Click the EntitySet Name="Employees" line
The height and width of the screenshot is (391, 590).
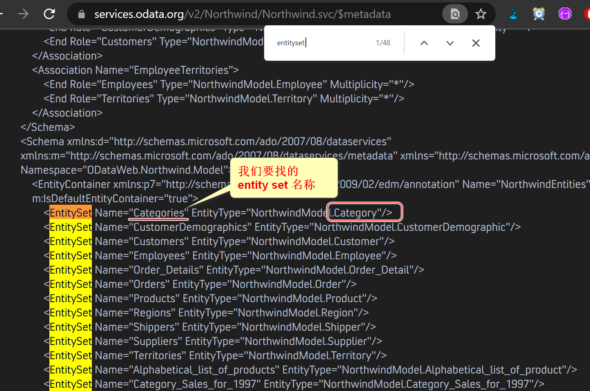220,256
